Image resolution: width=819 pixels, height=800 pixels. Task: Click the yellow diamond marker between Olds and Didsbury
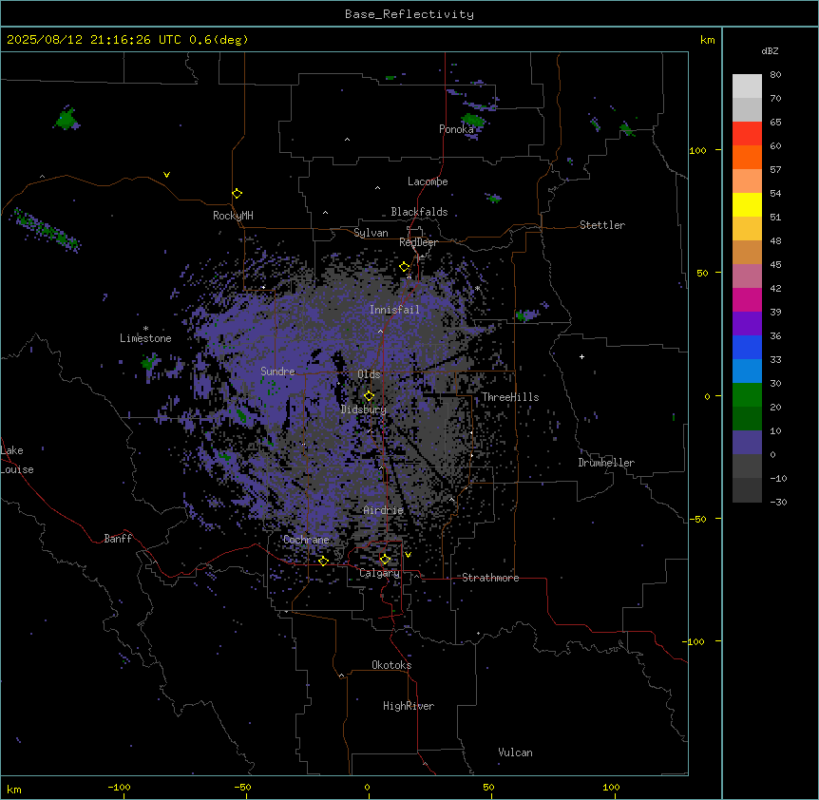(369, 395)
